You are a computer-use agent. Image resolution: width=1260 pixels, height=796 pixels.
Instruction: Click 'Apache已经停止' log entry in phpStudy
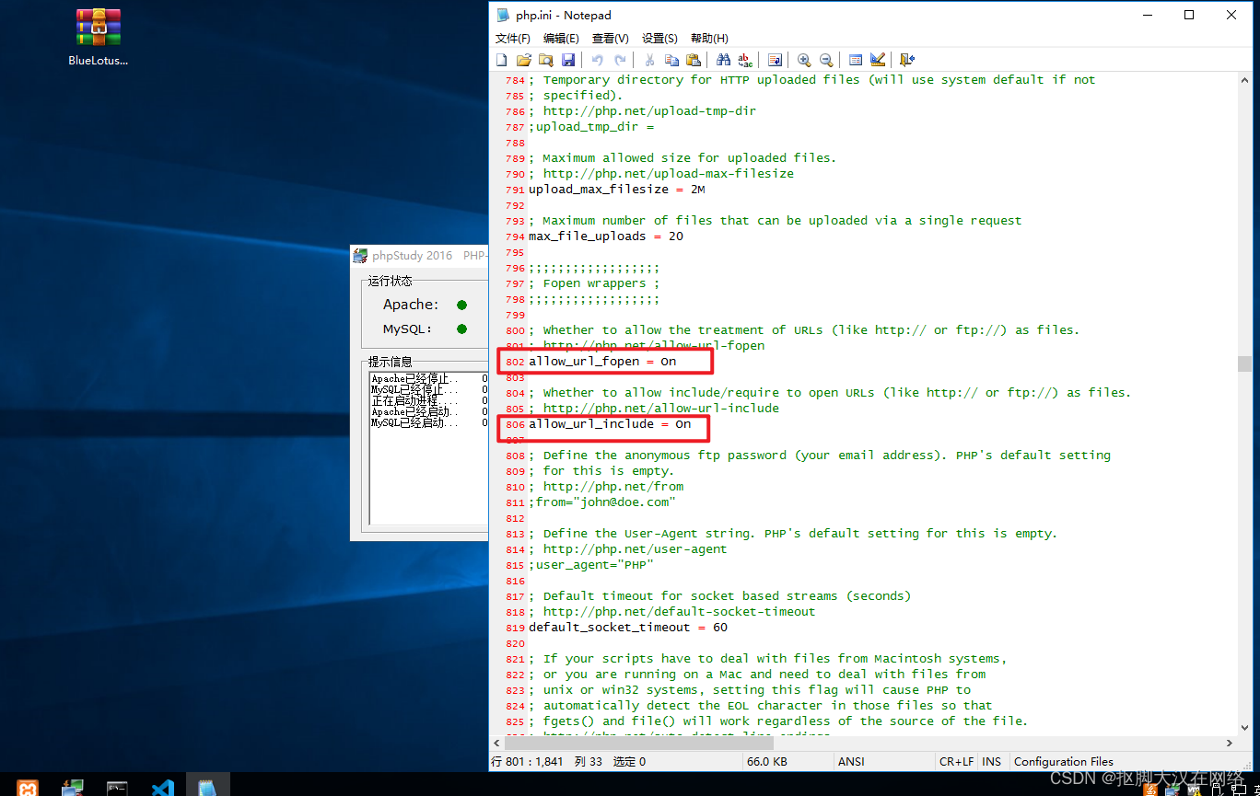tap(414, 378)
